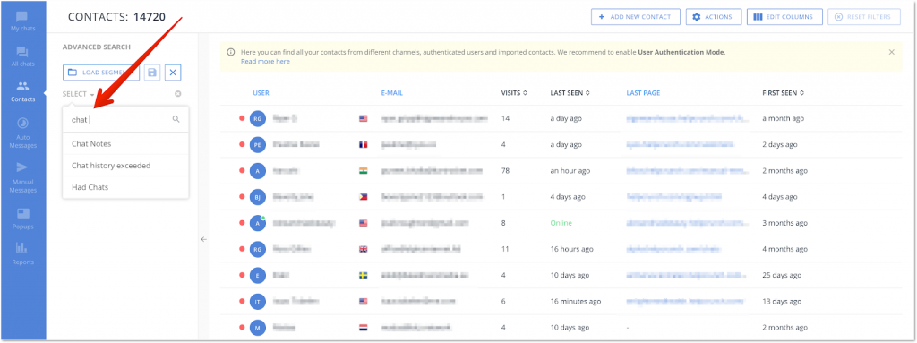Open Manual Messages section
This screenshot has width=917, height=343.
pyautogui.click(x=22, y=177)
